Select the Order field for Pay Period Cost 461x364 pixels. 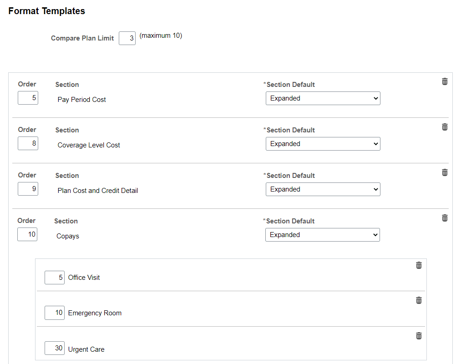point(28,98)
